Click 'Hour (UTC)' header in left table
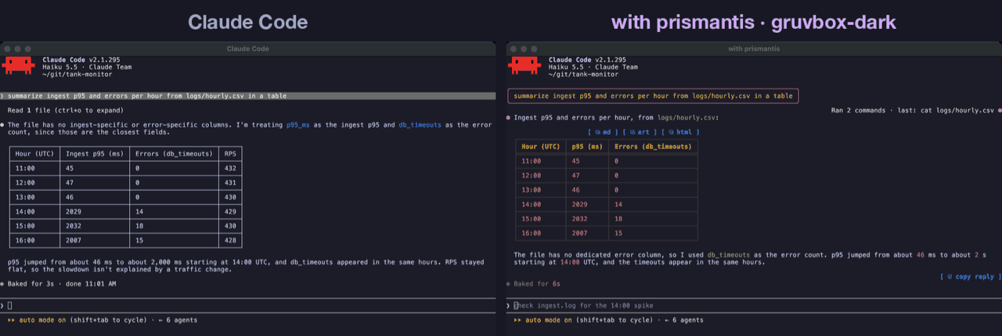Image resolution: width=1002 pixels, height=336 pixels. pyautogui.click(x=34, y=154)
